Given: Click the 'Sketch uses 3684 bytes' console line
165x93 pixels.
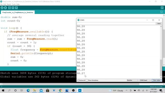Looking at the screenshot, I should click(38, 73).
